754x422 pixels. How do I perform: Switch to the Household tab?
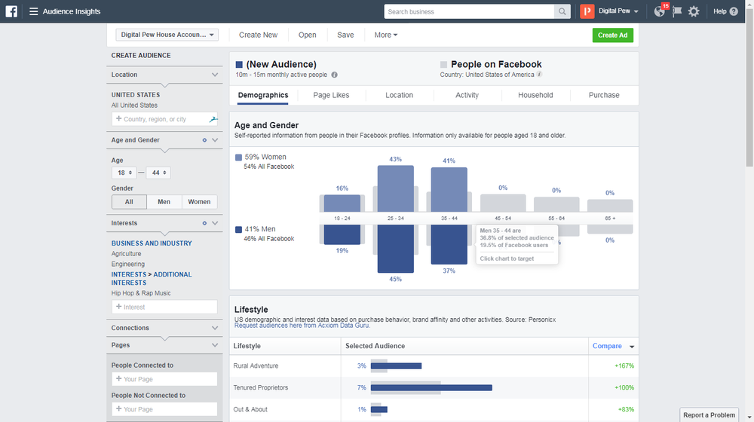tap(535, 95)
